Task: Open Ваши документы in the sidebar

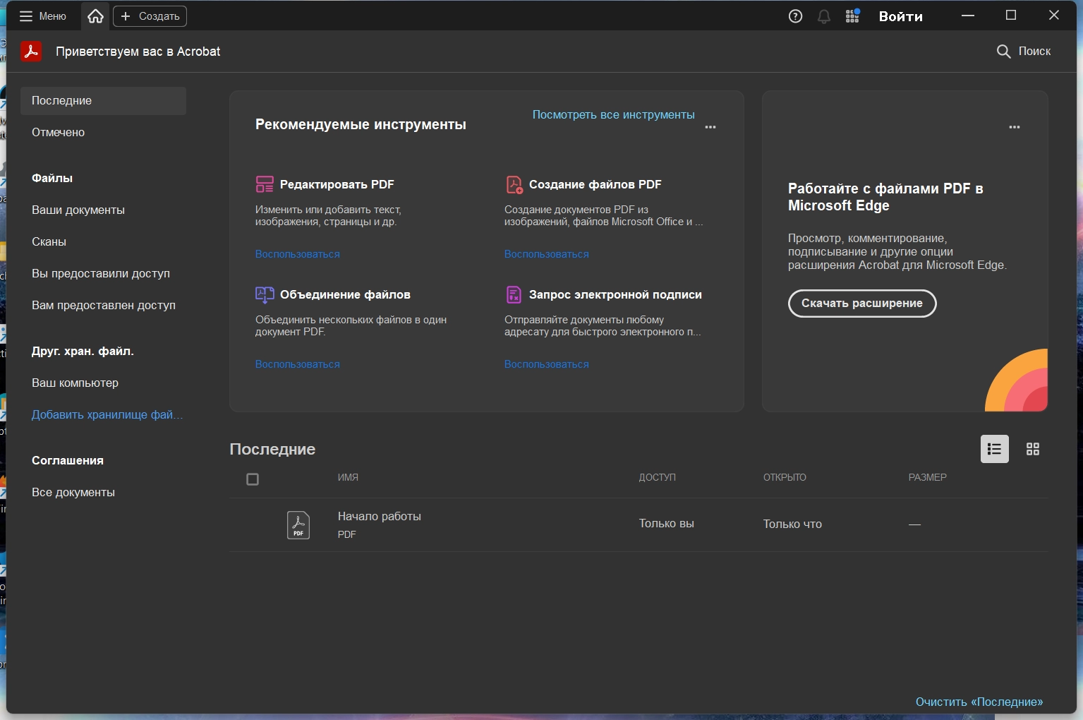Action: [x=78, y=210]
